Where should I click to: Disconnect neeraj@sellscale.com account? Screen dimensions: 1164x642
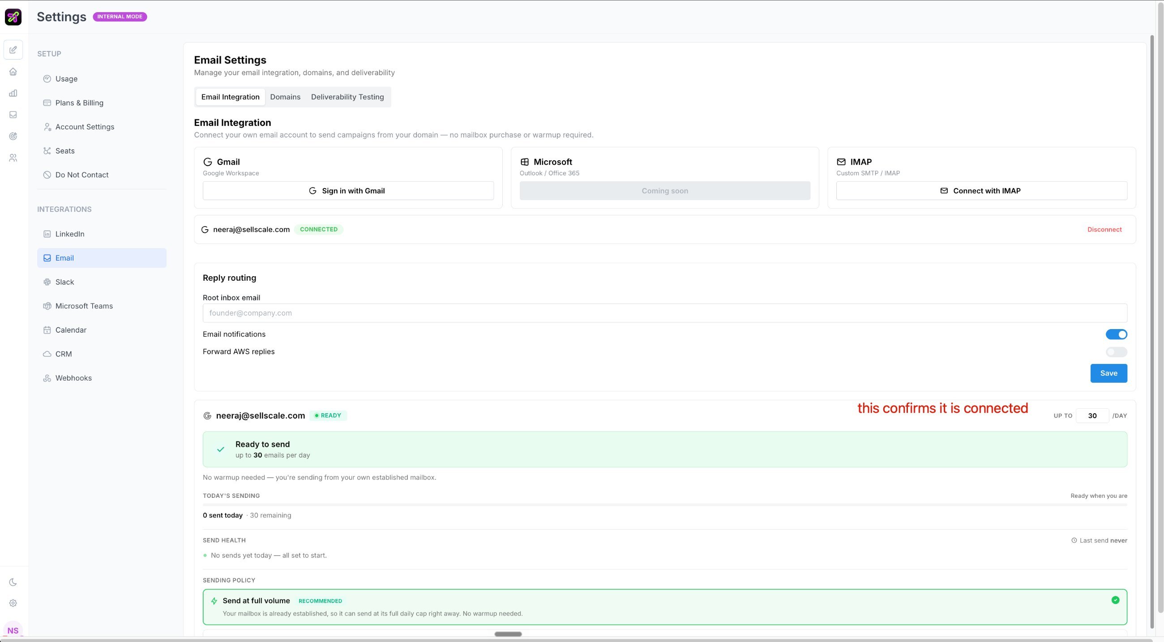point(1104,230)
